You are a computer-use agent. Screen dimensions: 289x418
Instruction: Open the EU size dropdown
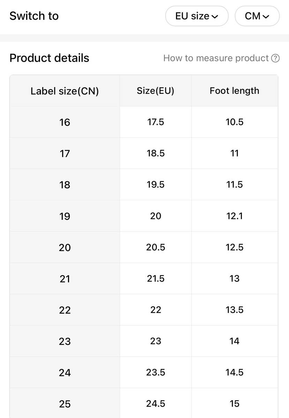pos(197,16)
